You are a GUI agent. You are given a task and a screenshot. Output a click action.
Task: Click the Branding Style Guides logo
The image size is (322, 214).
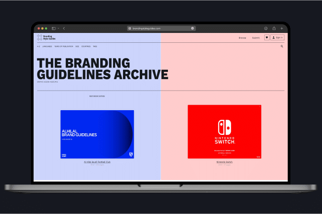point(46,37)
